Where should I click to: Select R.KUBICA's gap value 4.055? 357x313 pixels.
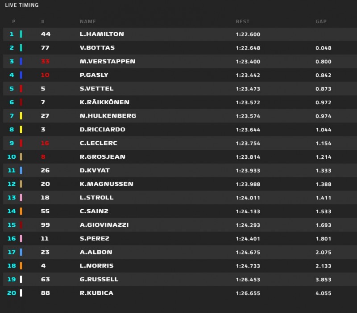(323, 293)
